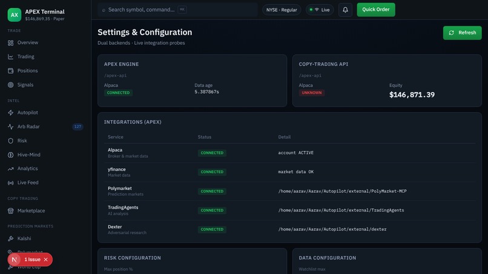Click the Arb Radar pulse icon
488x274 pixels.
point(10,126)
